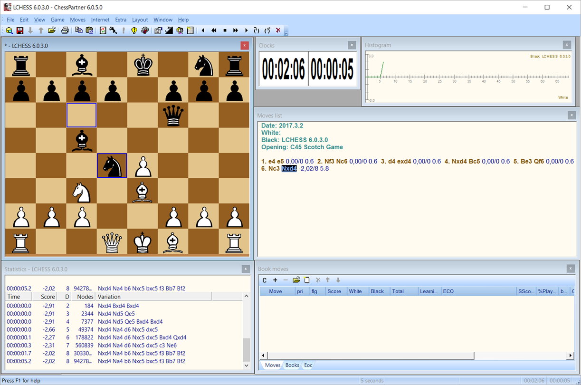Open the Window menu

pos(163,20)
